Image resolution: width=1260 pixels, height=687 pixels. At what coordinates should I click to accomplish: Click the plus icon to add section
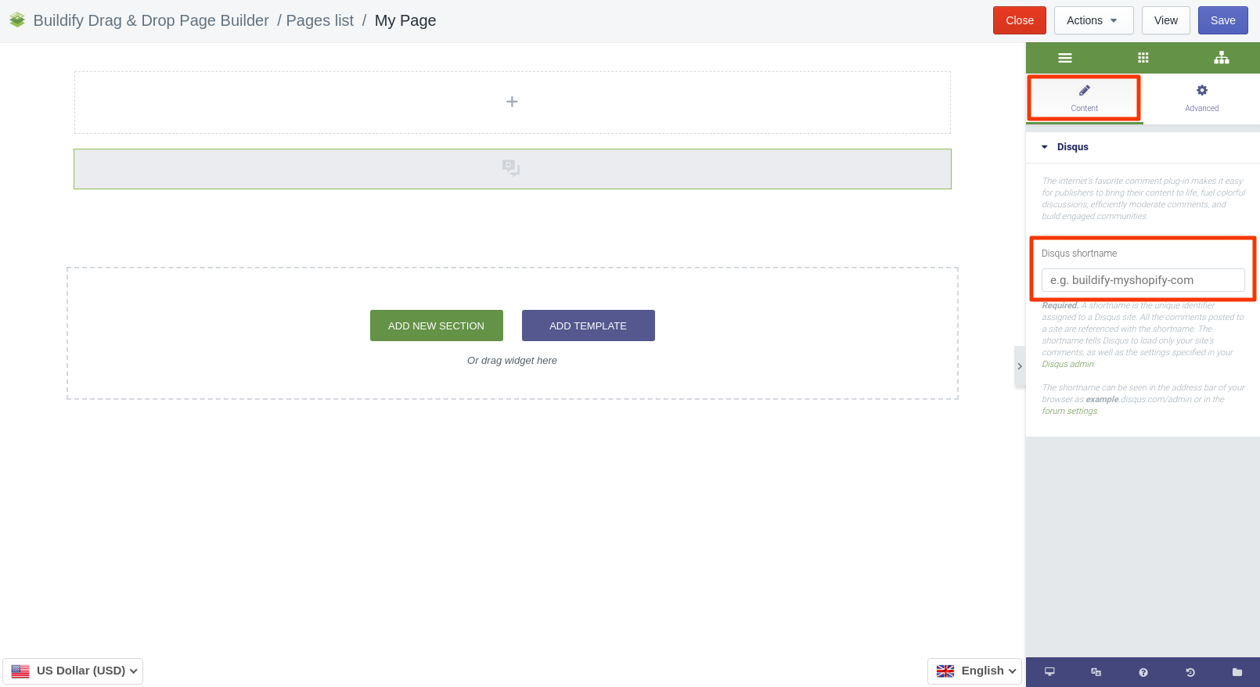[x=512, y=102]
